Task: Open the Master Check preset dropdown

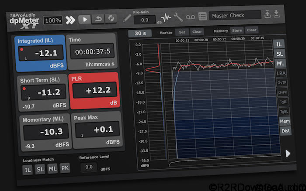Action: pyautogui.click(x=235, y=15)
